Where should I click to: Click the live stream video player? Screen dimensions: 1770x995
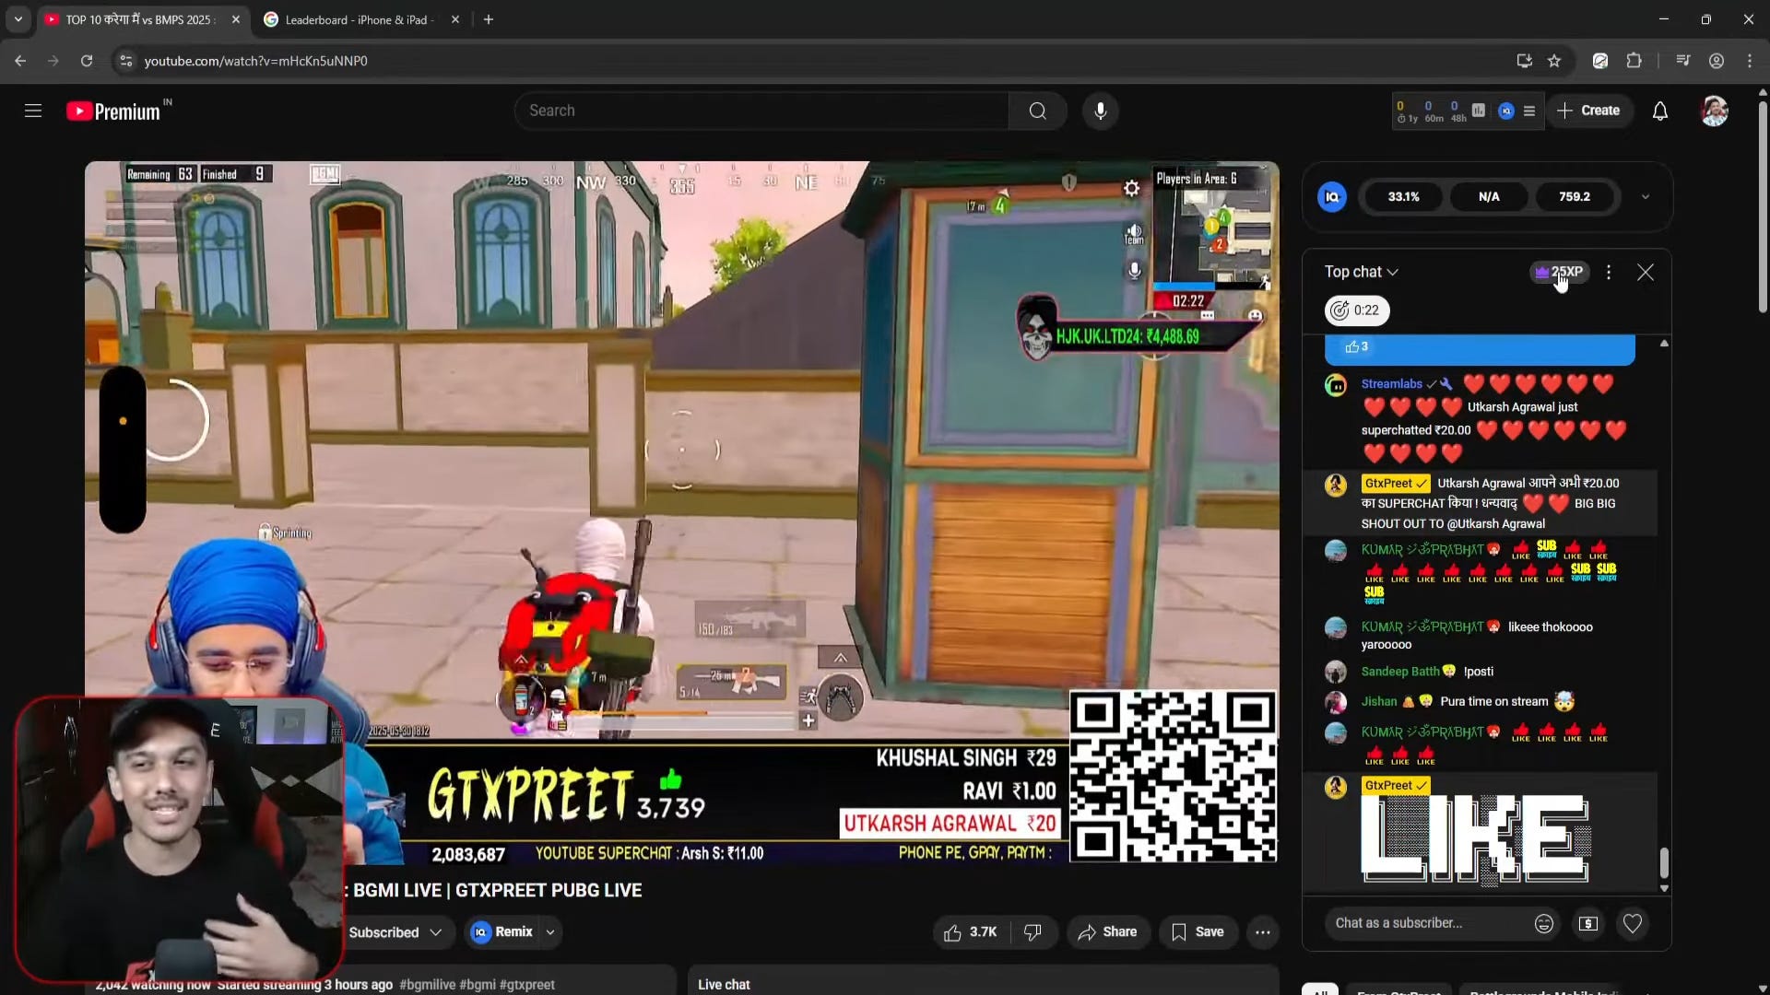tap(681, 512)
